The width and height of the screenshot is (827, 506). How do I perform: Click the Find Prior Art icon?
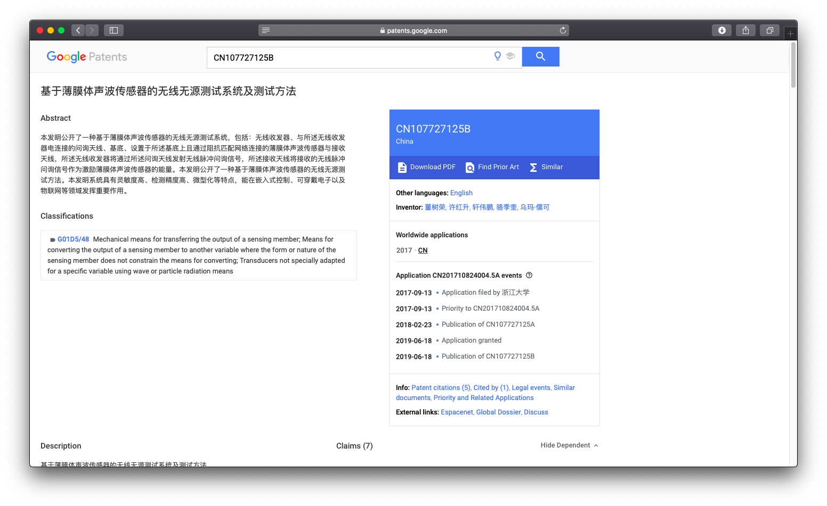coord(470,168)
